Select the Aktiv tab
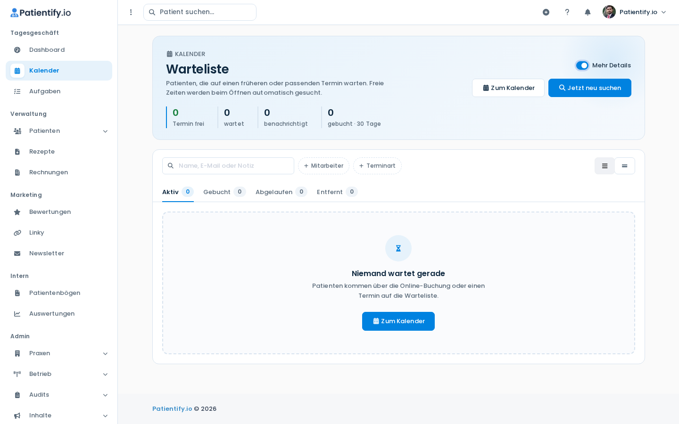 [178, 192]
